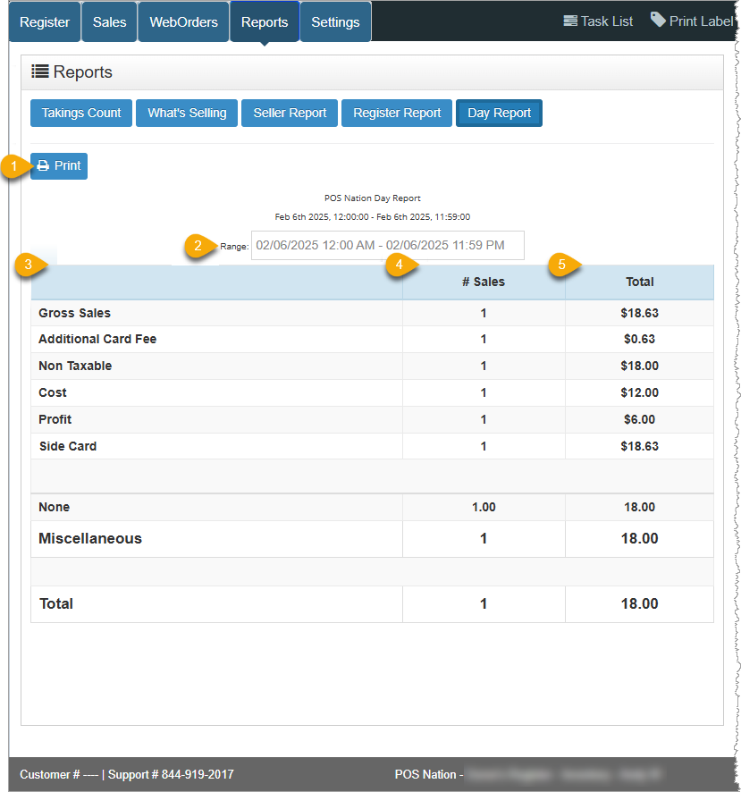Viewport: 741px width, 792px height.
Task: Open the Seller Report
Action: (289, 113)
